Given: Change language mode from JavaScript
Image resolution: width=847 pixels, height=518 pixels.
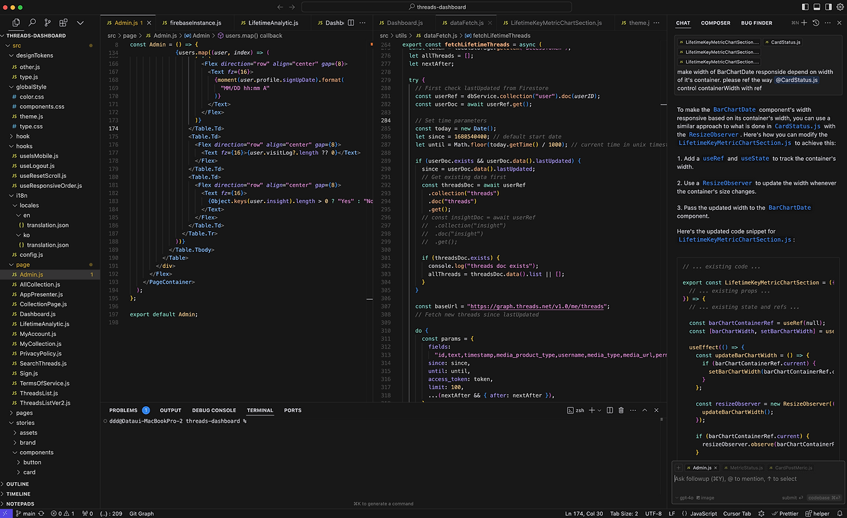Looking at the screenshot, I should (703, 513).
